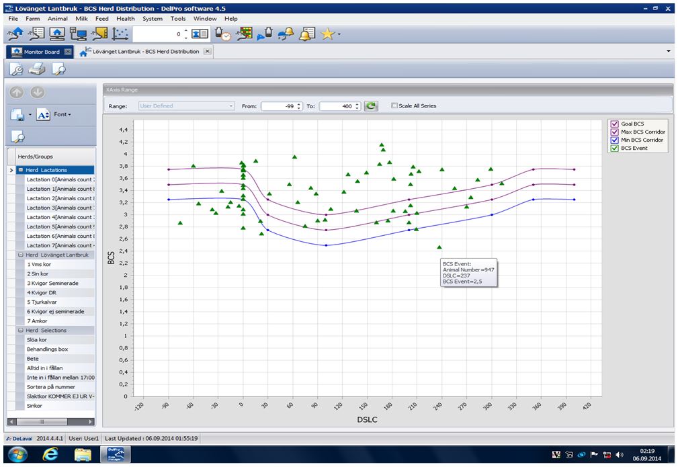Open the Tools menu
Viewport: 678px width, 467px height.
(177, 19)
